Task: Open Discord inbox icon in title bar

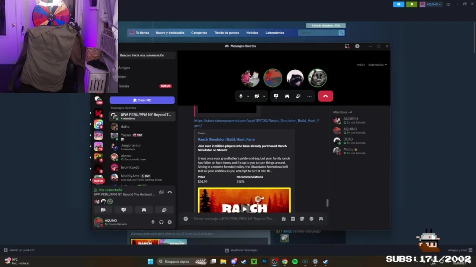Action: click(347, 46)
